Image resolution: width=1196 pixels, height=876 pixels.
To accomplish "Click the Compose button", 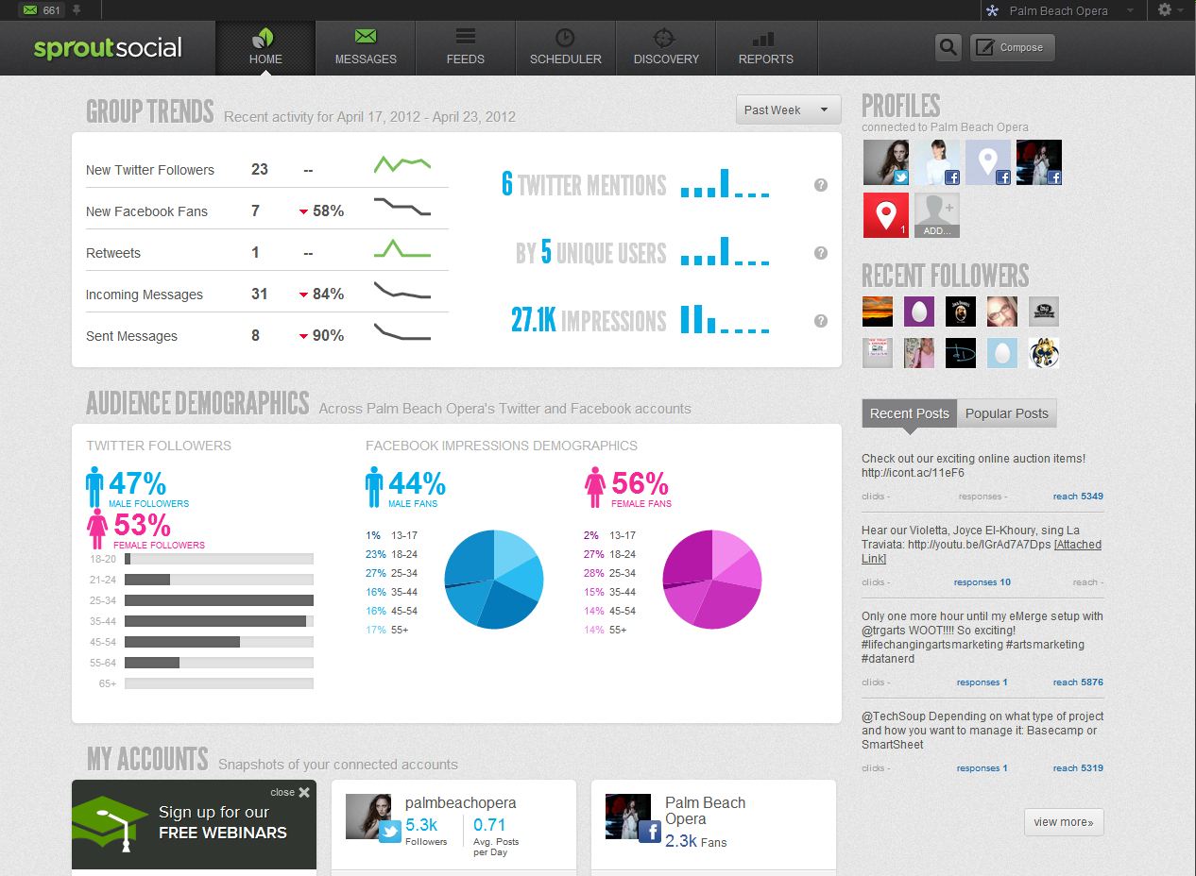I will [1012, 47].
